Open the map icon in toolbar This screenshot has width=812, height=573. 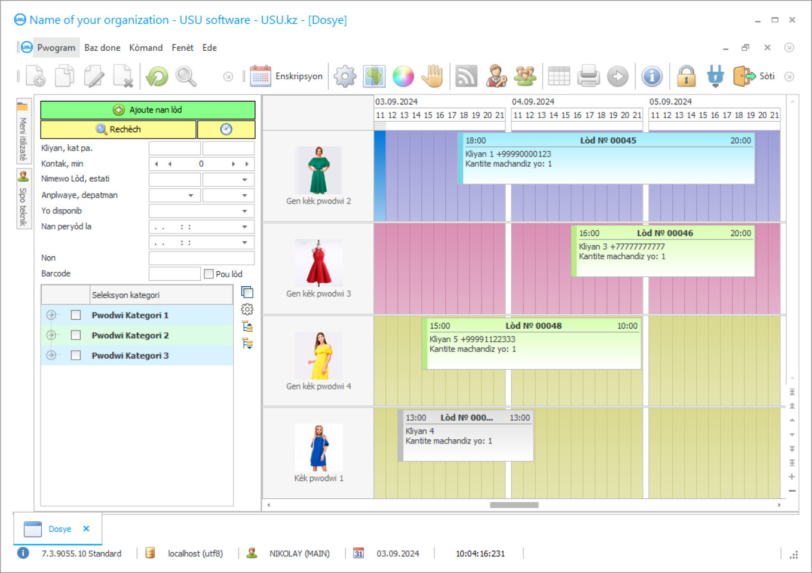point(374,76)
